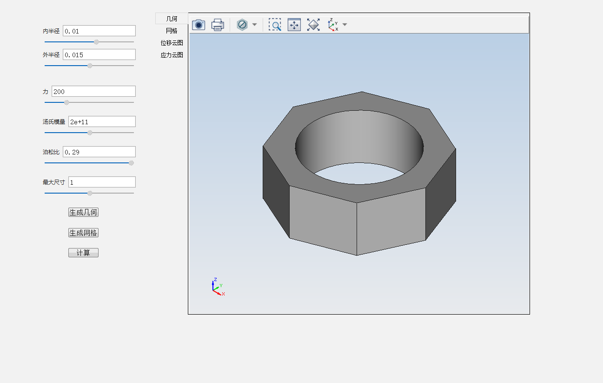Click the 汤氏模量 label text
The height and width of the screenshot is (383, 603).
[54, 122]
